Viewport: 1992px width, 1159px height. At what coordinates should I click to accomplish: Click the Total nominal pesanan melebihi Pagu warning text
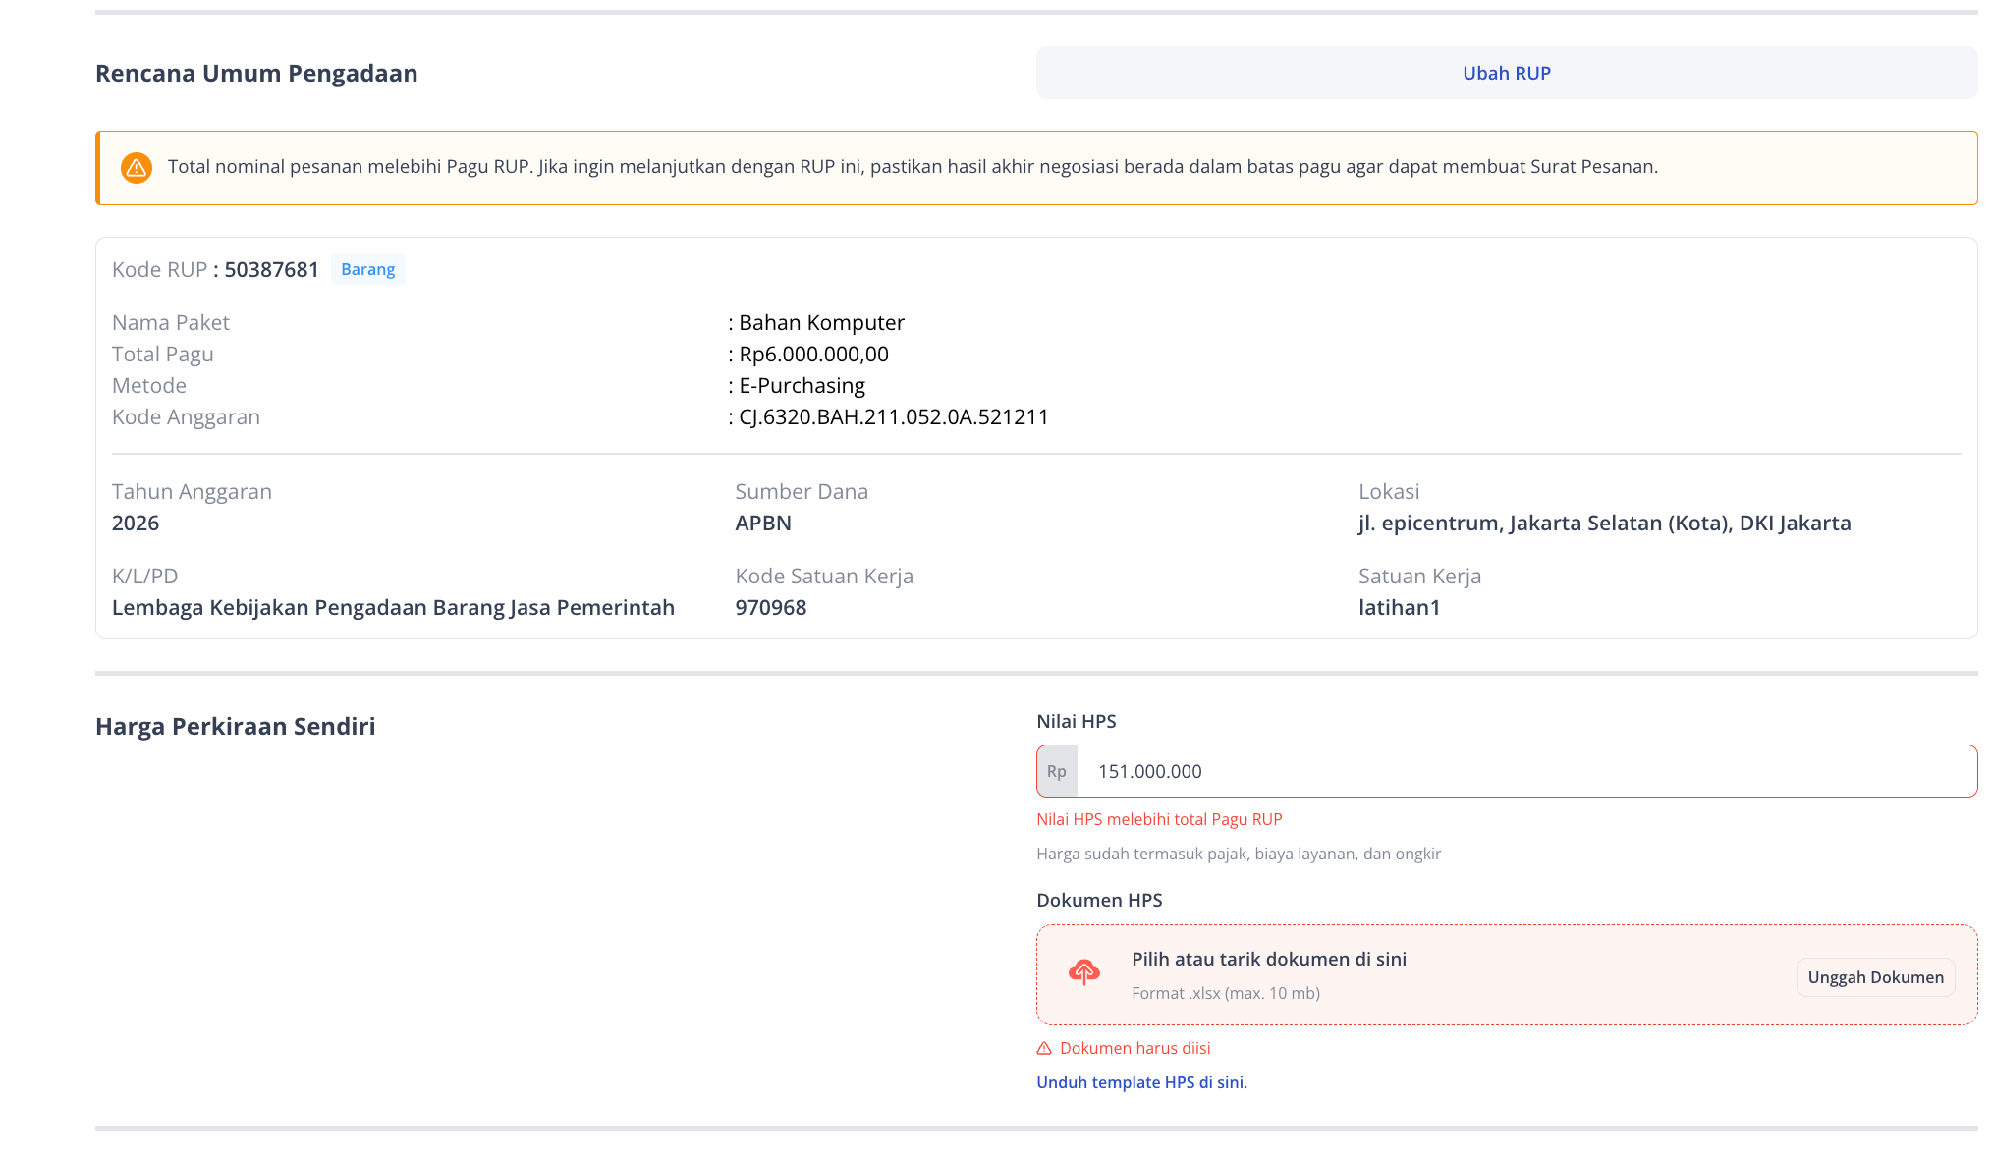pyautogui.click(x=913, y=166)
